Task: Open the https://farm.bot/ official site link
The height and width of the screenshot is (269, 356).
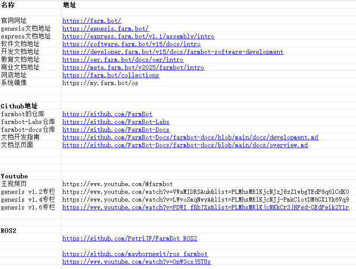Action: 92,21
